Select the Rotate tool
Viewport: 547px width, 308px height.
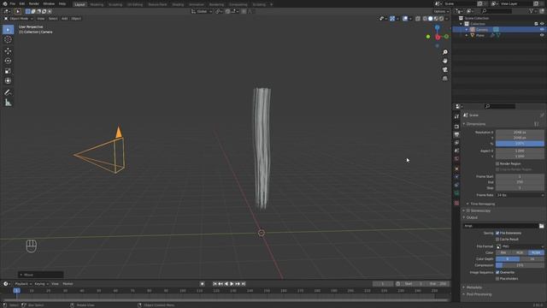[x=8, y=61]
